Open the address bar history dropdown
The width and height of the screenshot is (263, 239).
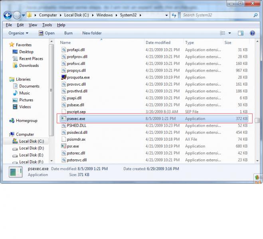pos(166,15)
